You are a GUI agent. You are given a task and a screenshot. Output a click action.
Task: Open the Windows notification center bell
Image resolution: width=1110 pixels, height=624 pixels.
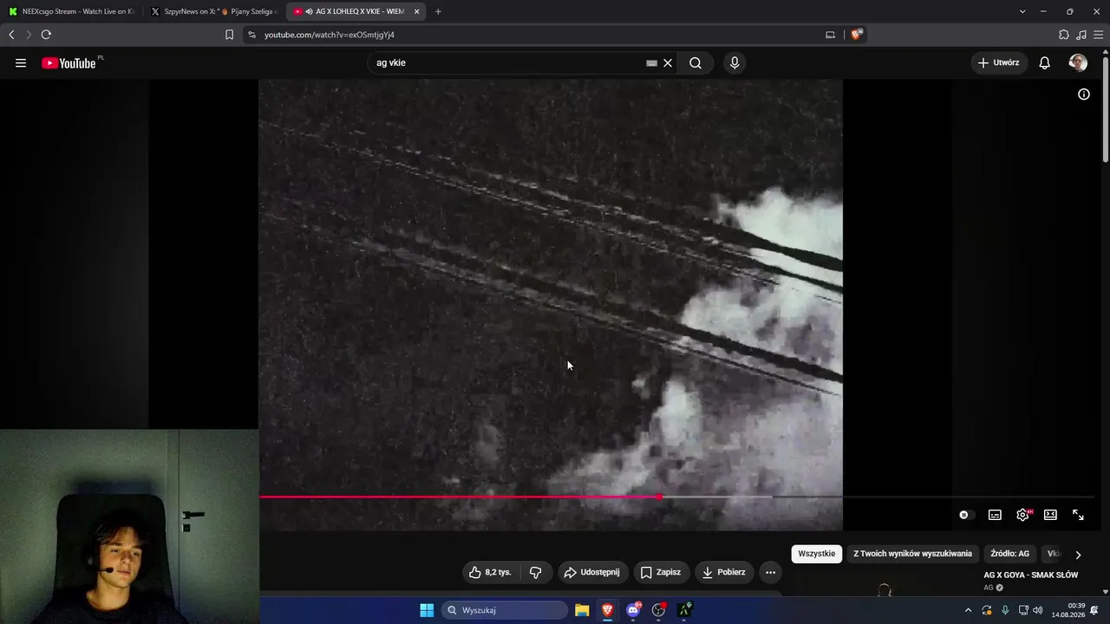coord(1094,610)
